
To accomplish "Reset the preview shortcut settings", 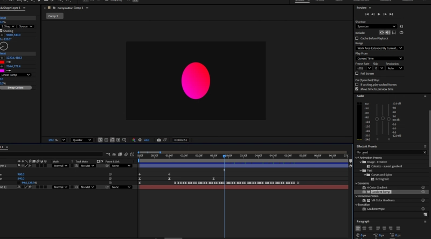I will (401, 26).
